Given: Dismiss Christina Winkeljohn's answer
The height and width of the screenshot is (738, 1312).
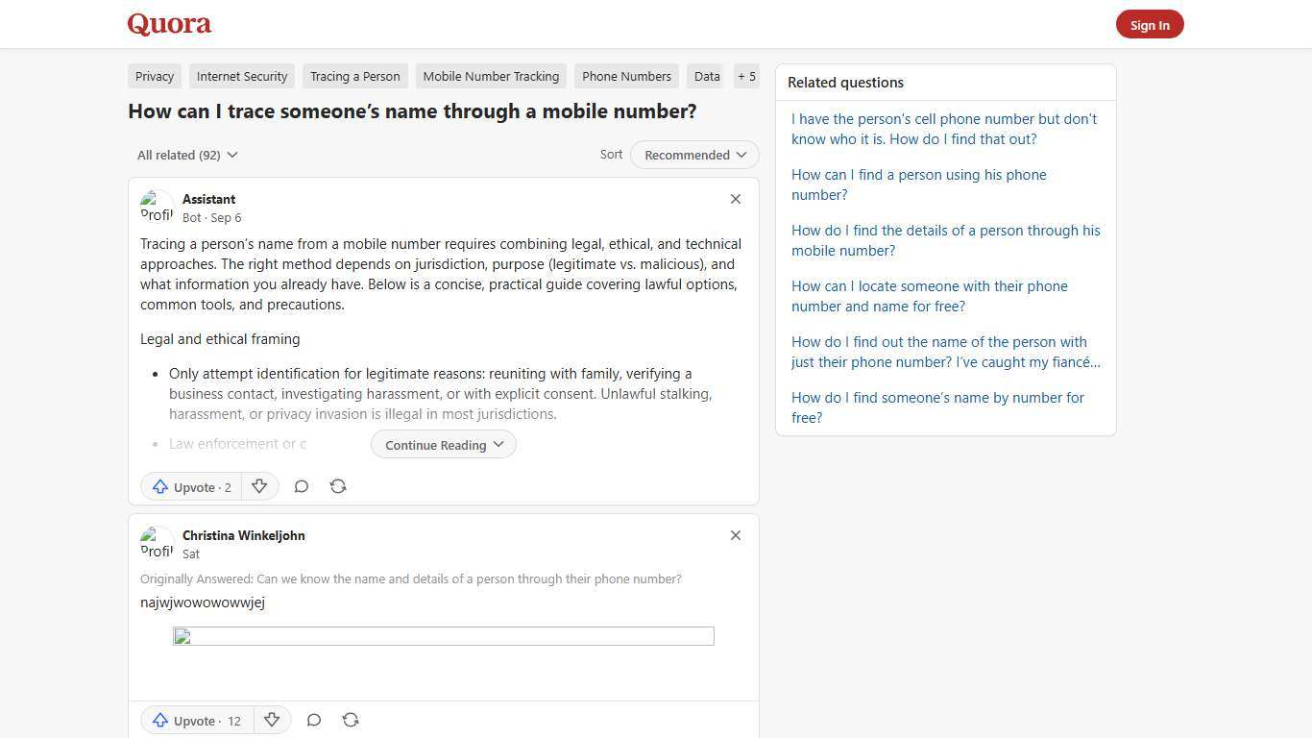Looking at the screenshot, I should (x=735, y=535).
